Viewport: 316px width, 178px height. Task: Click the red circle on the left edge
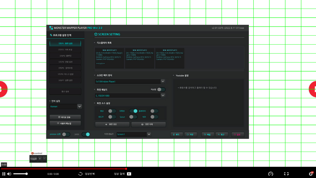pos(3,89)
